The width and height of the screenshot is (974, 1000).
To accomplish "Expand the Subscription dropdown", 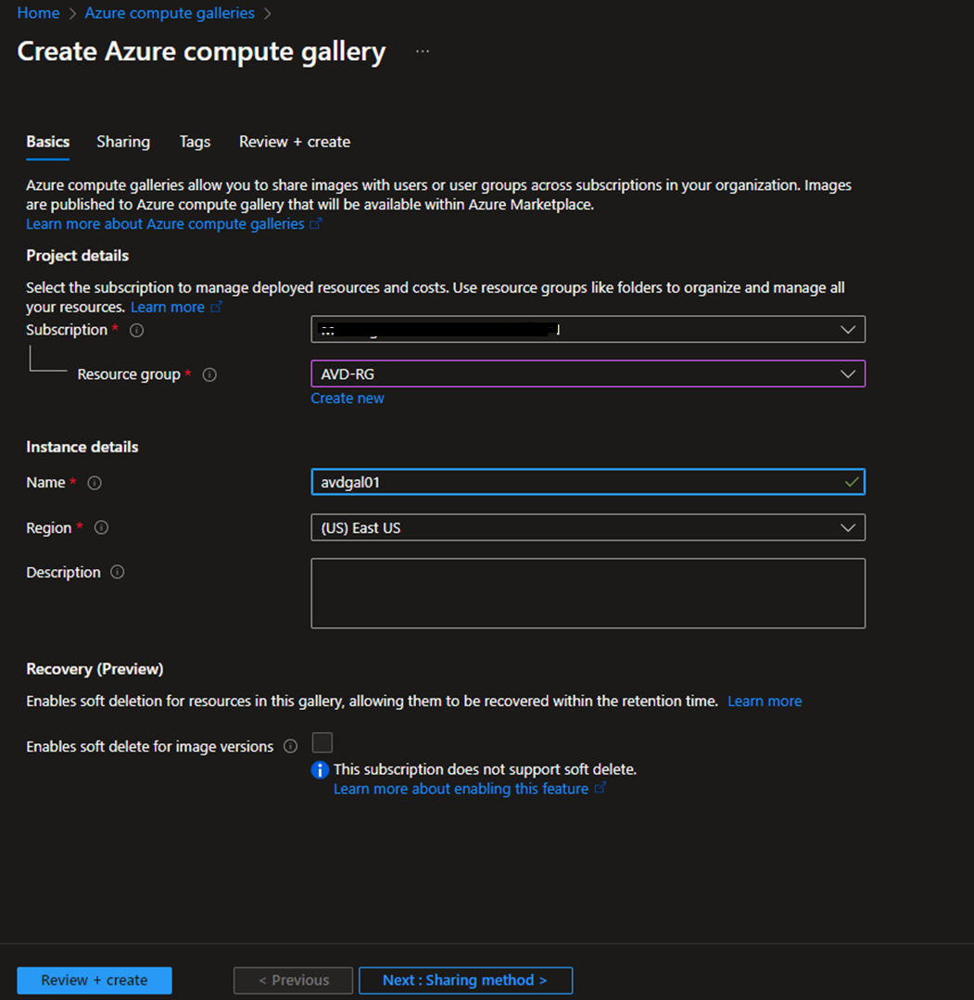I will pyautogui.click(x=588, y=330).
